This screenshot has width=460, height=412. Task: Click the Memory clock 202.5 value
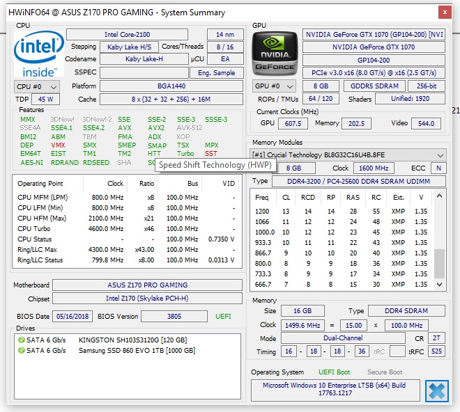356,124
